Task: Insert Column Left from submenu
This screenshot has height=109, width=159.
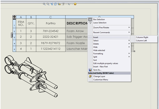Action: coord(144,41)
